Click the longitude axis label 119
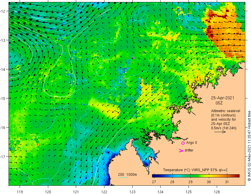This screenshot has width=251, height=194. coord(20,192)
